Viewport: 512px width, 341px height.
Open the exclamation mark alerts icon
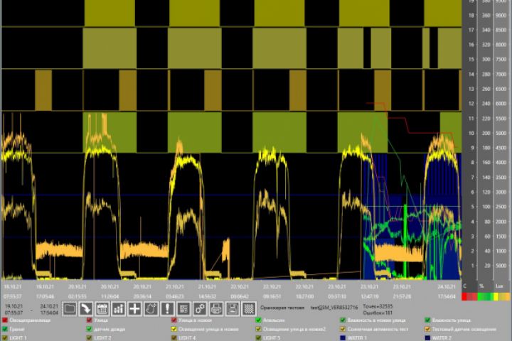point(168,309)
